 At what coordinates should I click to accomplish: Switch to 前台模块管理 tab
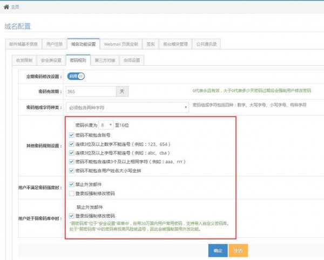[175, 44]
